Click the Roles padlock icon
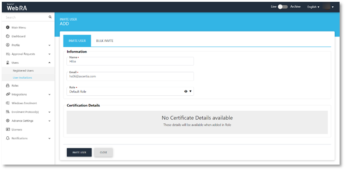Screen dimensions: 345x170 tap(8, 85)
